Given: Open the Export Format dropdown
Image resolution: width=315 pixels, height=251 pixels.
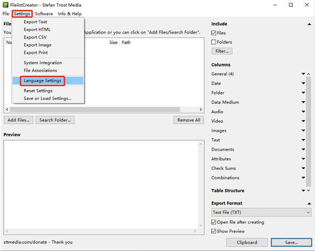Looking at the screenshot, I should coord(261,213).
